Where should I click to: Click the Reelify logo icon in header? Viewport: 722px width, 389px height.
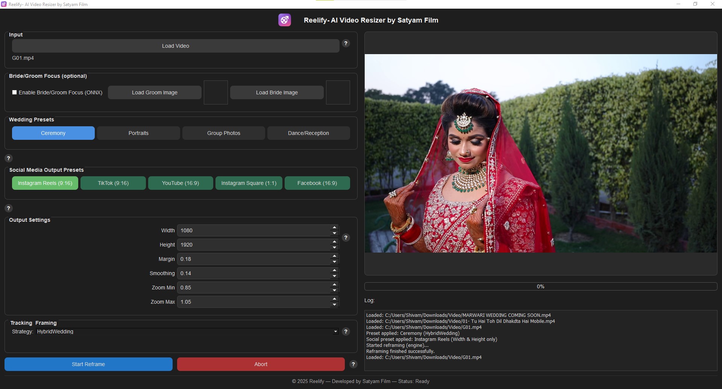click(x=284, y=20)
